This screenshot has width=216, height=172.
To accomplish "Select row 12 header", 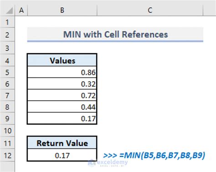I will (7, 156).
